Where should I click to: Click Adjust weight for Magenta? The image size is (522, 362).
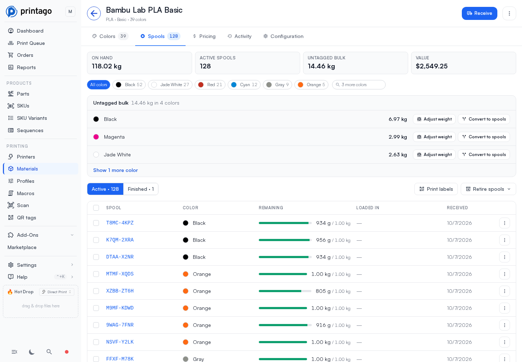click(434, 137)
